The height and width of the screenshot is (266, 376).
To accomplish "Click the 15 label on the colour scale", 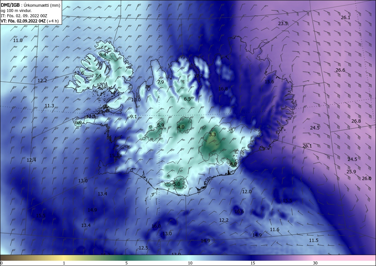I will tap(253, 263).
